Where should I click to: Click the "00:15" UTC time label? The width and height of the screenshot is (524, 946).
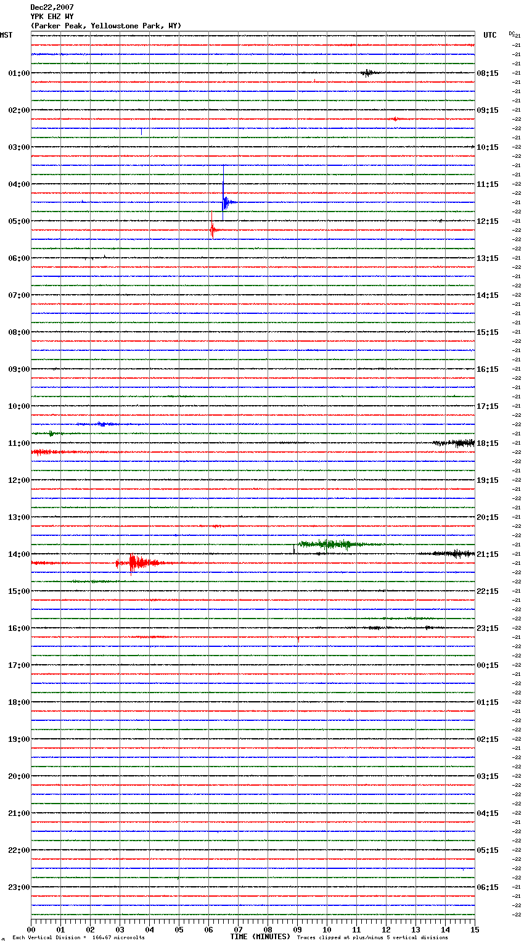coord(488,665)
